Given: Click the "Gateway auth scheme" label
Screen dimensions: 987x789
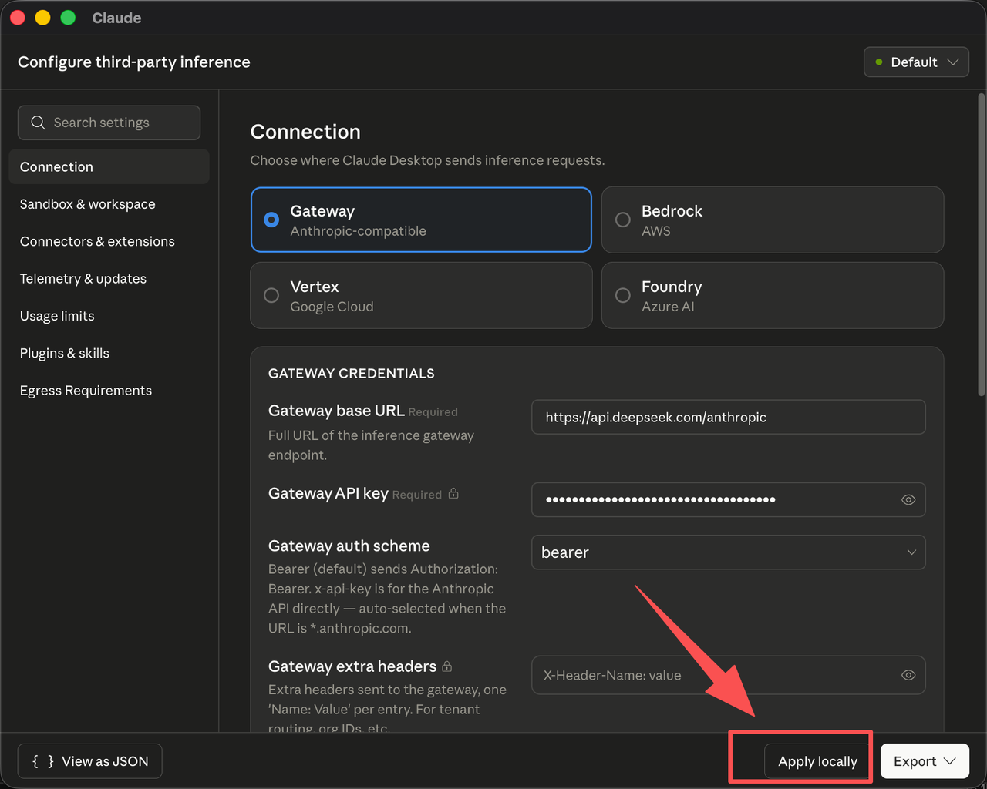Looking at the screenshot, I should [349, 546].
